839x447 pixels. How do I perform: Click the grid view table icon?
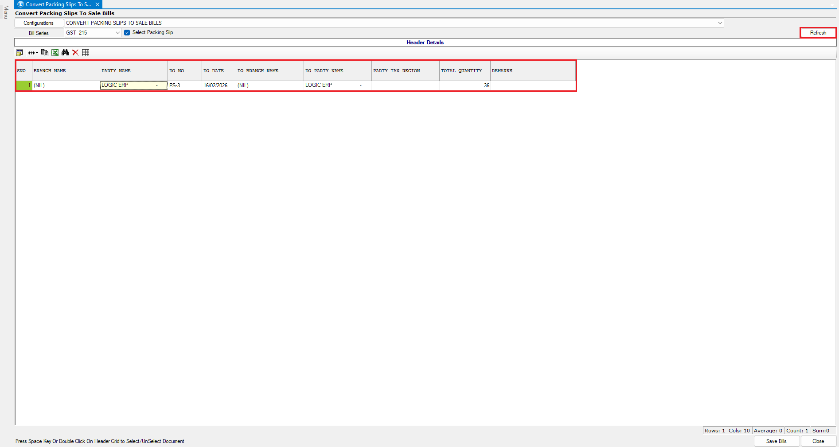click(86, 53)
